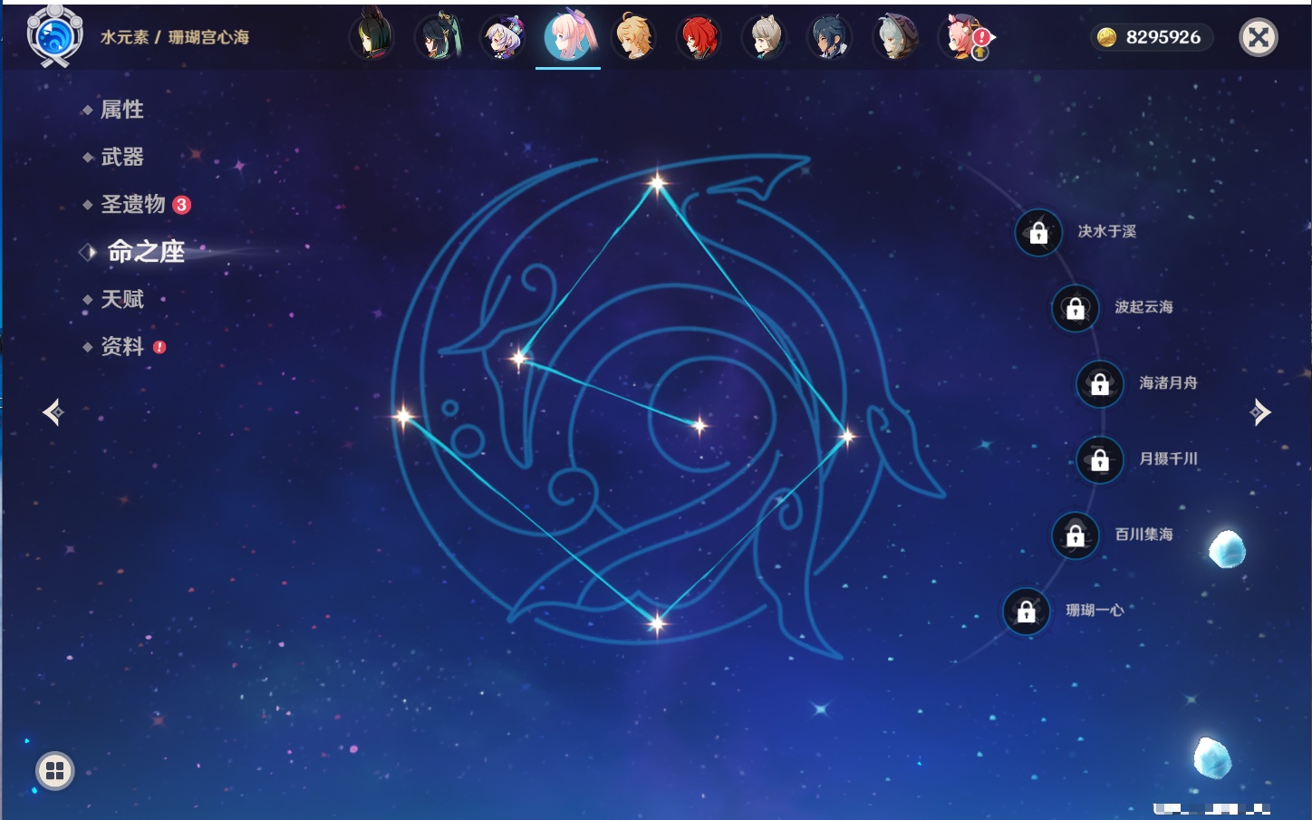Open the locked 波起云海 constellation node

point(1076,309)
